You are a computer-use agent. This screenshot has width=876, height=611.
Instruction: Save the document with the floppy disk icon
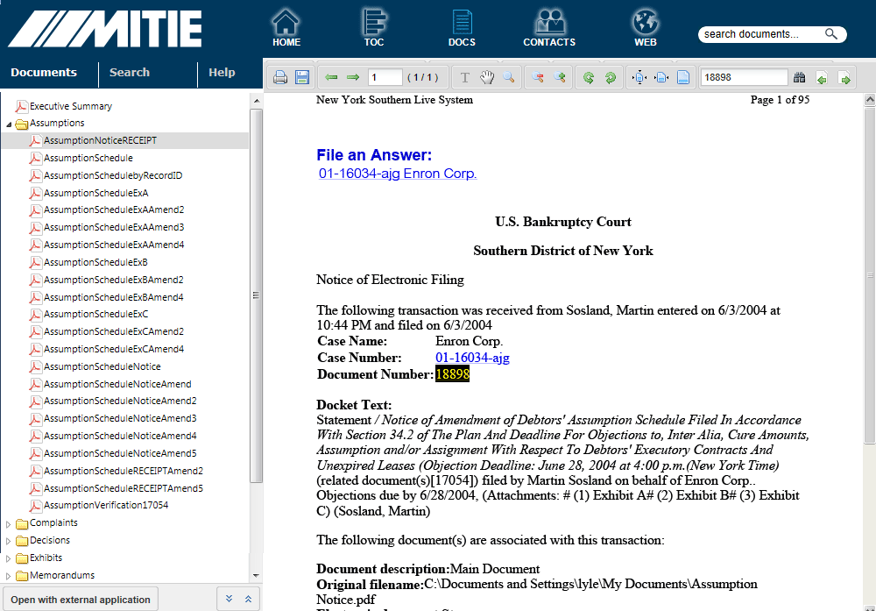[x=302, y=77]
